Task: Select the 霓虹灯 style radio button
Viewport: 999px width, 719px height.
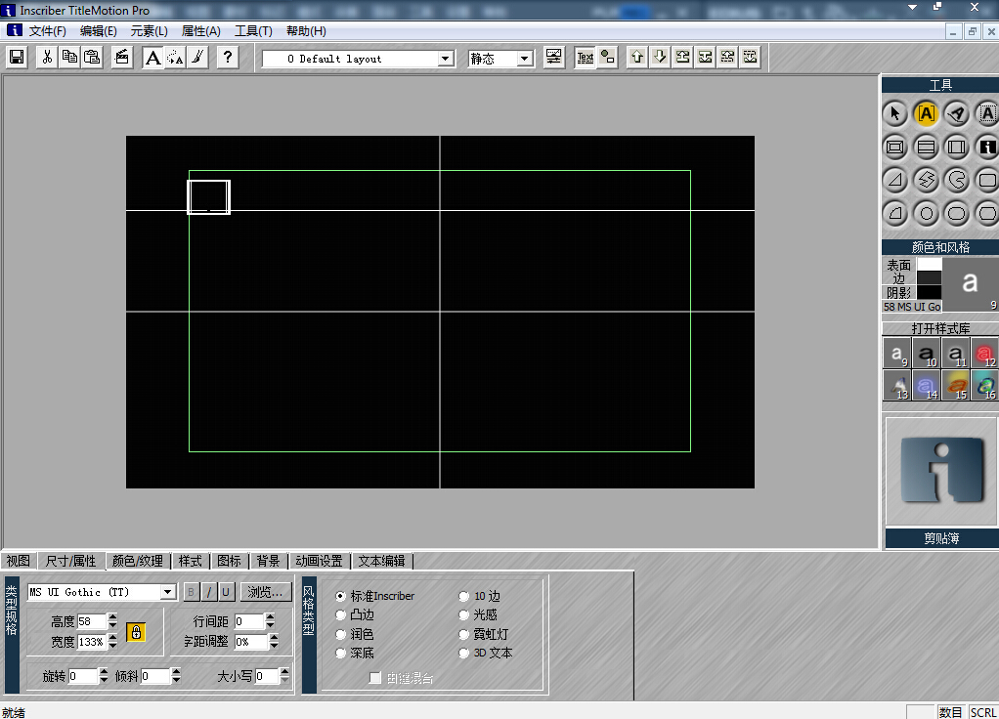Action: 464,634
